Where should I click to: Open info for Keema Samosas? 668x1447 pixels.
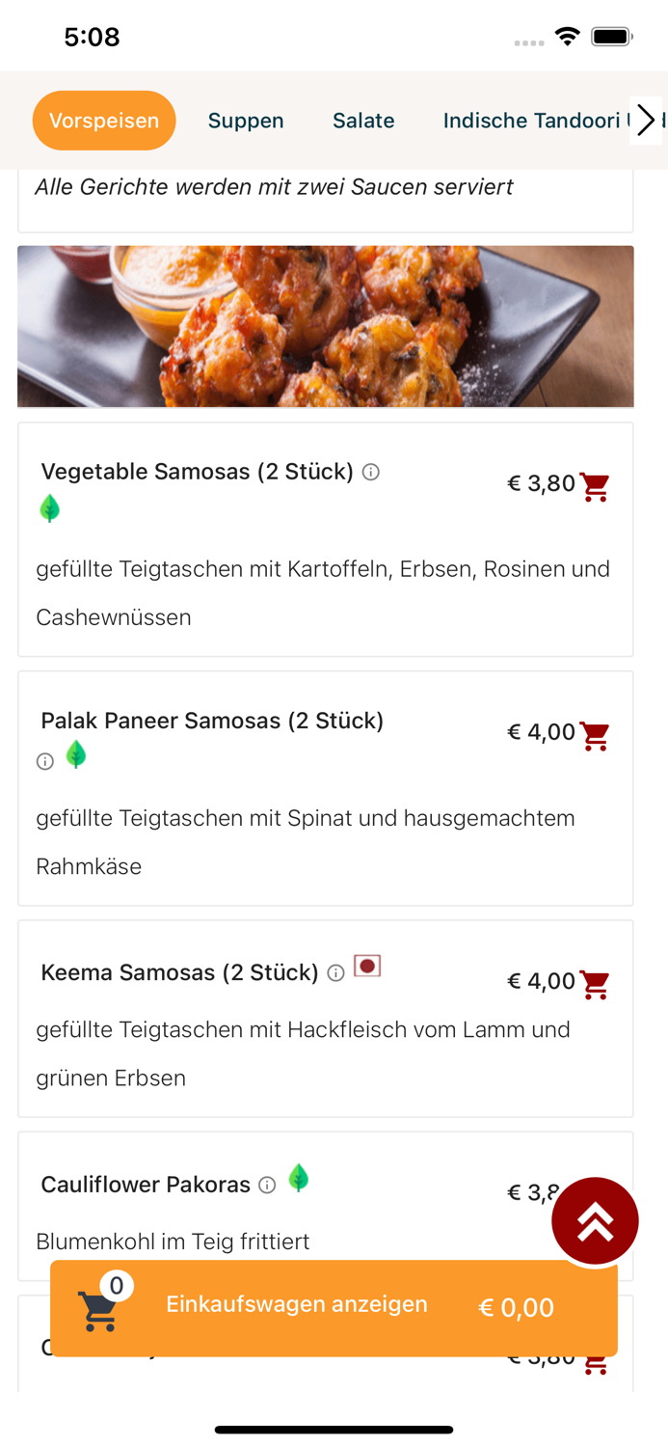[334, 974]
